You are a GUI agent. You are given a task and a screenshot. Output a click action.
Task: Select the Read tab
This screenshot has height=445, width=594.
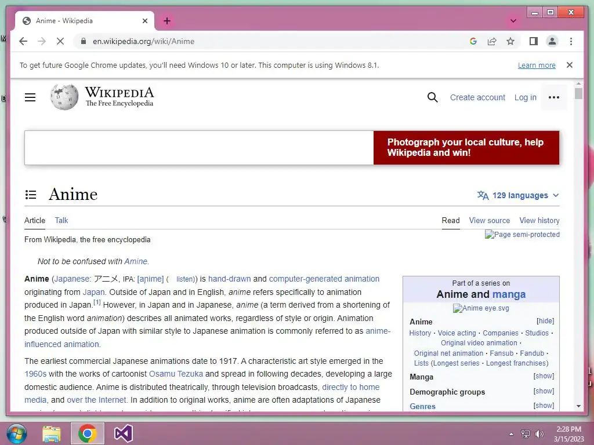[450, 220]
